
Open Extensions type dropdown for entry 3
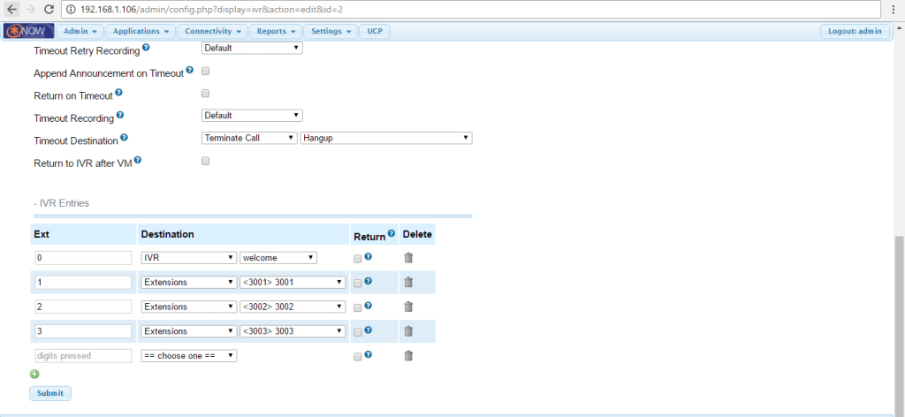coord(189,331)
